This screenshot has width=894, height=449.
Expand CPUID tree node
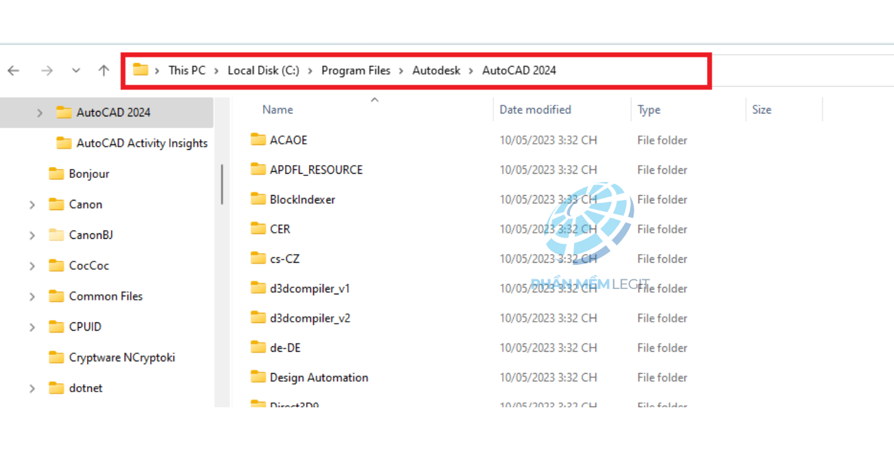click(32, 327)
